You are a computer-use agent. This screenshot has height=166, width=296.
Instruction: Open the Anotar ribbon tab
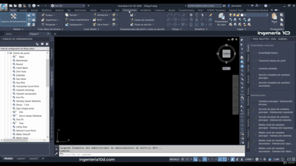click(34, 10)
